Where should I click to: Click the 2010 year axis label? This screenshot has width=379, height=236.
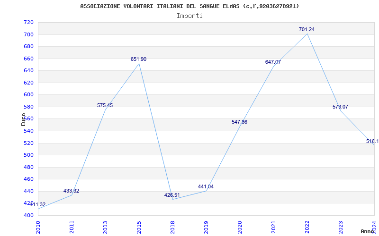click(x=38, y=227)
